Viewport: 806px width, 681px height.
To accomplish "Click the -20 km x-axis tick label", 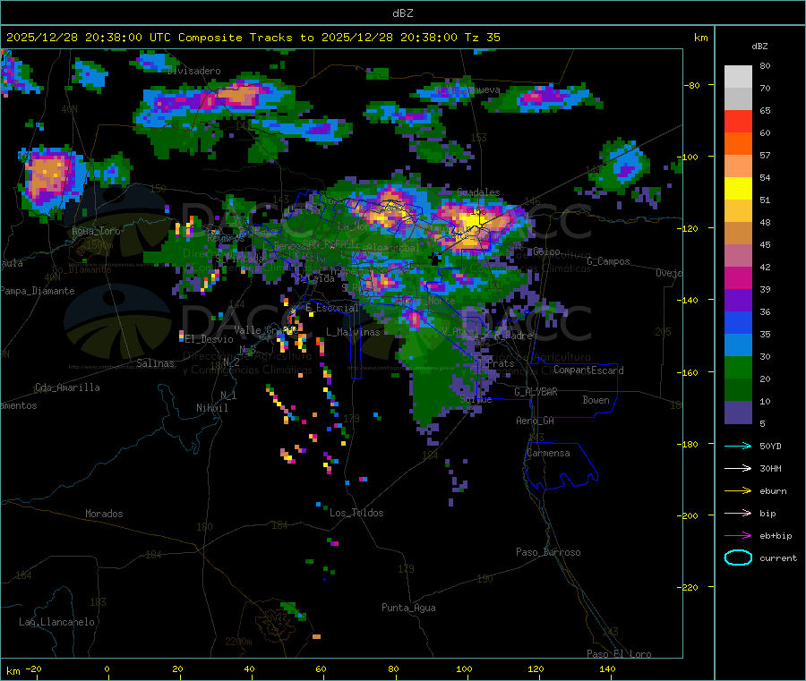I will (34, 668).
